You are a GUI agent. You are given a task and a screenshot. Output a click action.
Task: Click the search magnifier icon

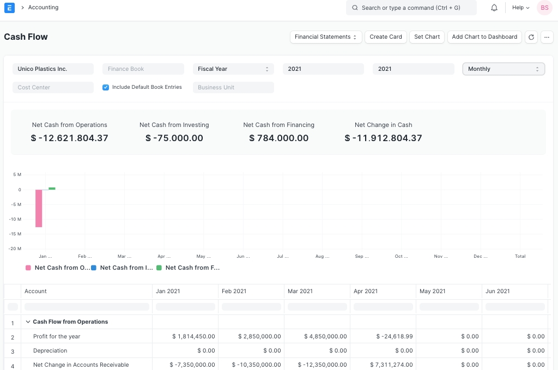(355, 8)
